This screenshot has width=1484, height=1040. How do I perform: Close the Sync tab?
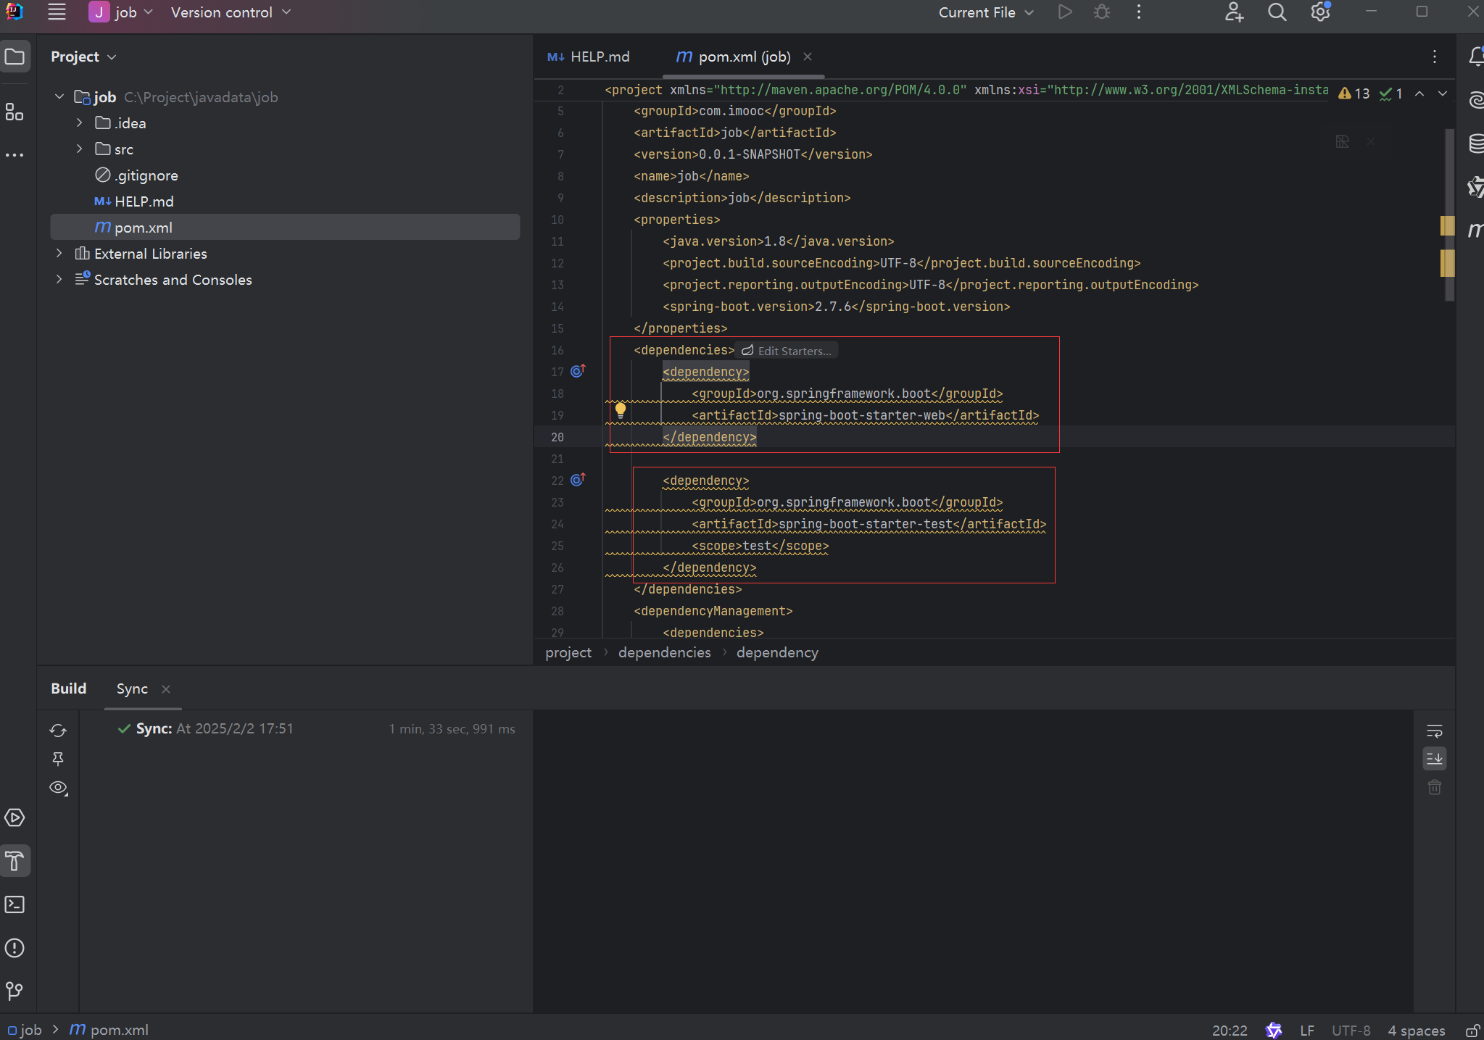point(166,689)
